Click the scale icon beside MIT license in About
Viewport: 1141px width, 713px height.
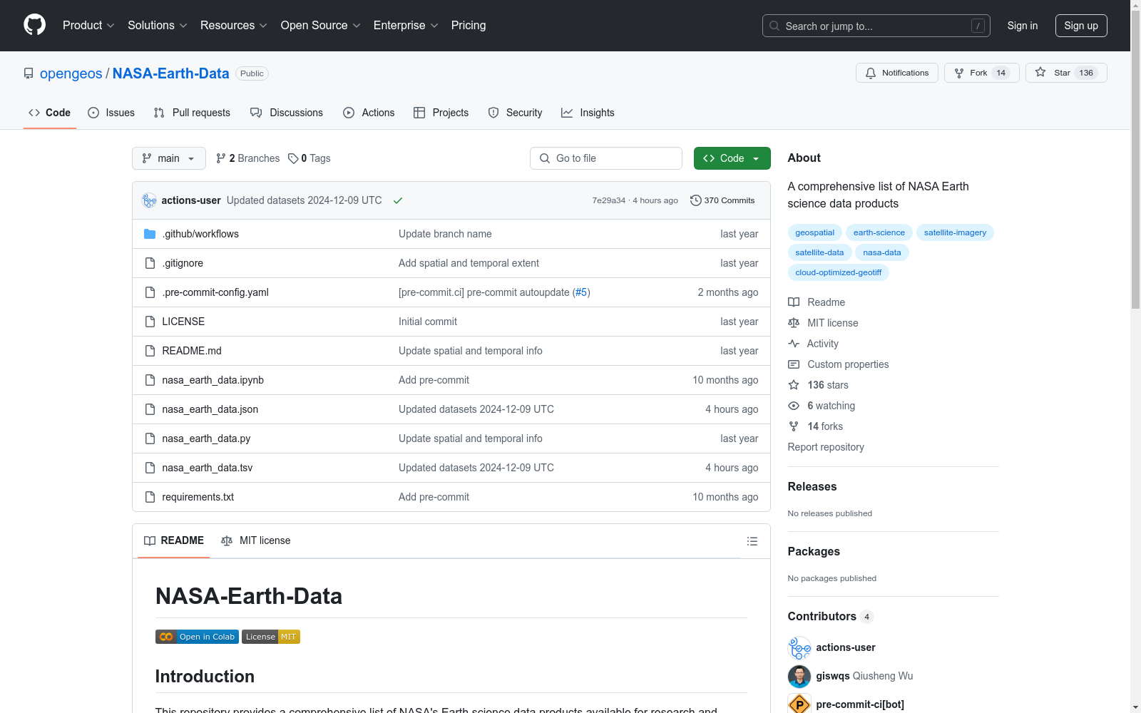(794, 323)
